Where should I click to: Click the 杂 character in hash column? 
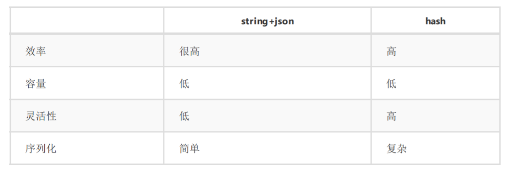point(402,149)
